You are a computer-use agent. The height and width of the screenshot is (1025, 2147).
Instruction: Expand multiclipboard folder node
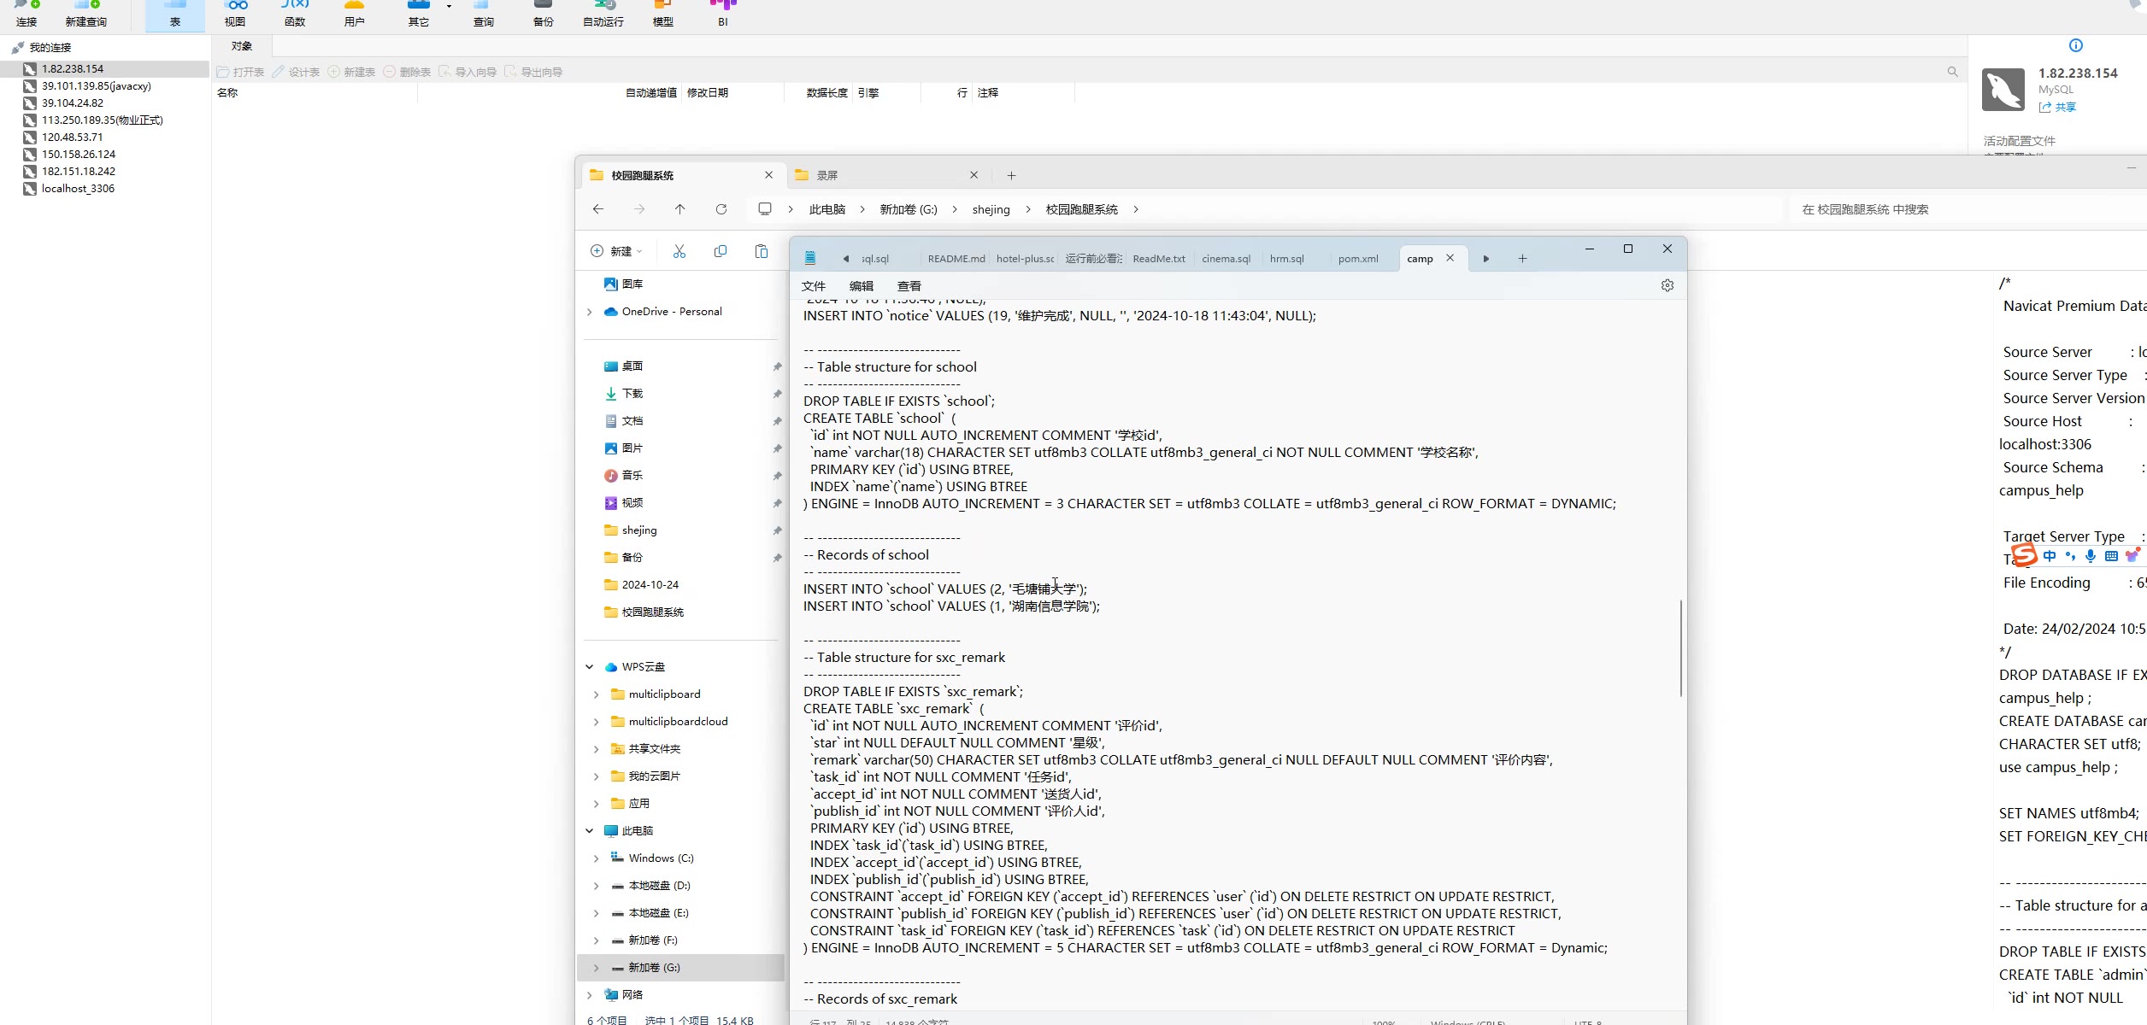point(596,694)
